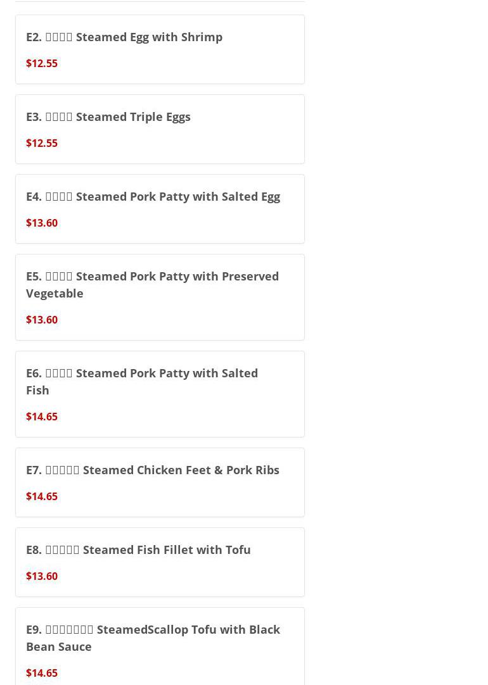Screen dimensions: 488x685
Task: Open E6 Steamed Pork Patty with Salted Fish
Action: point(142,381)
